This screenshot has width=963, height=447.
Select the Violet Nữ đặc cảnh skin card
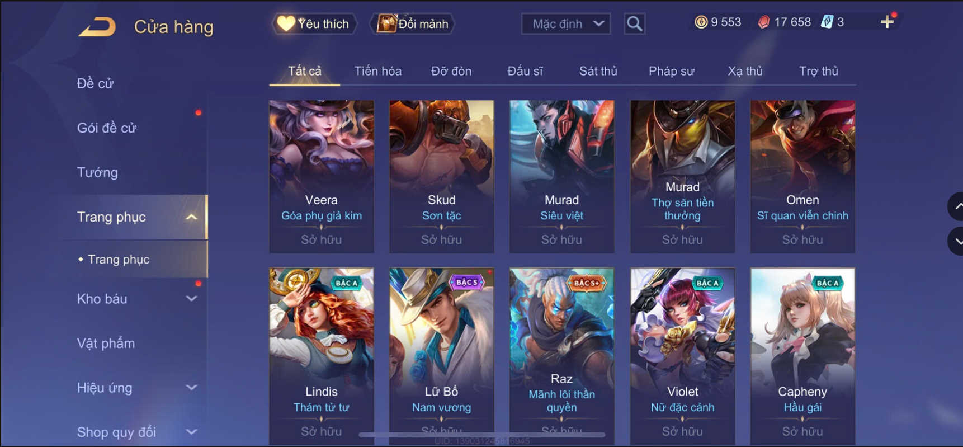point(682,356)
